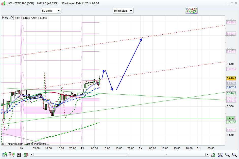
Task: Open the 50 units dropdown
Action: tap(51, 11)
